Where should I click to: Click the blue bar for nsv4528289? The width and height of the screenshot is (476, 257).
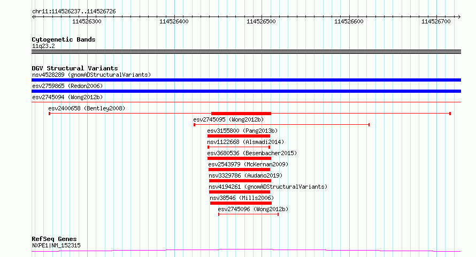(246, 80)
